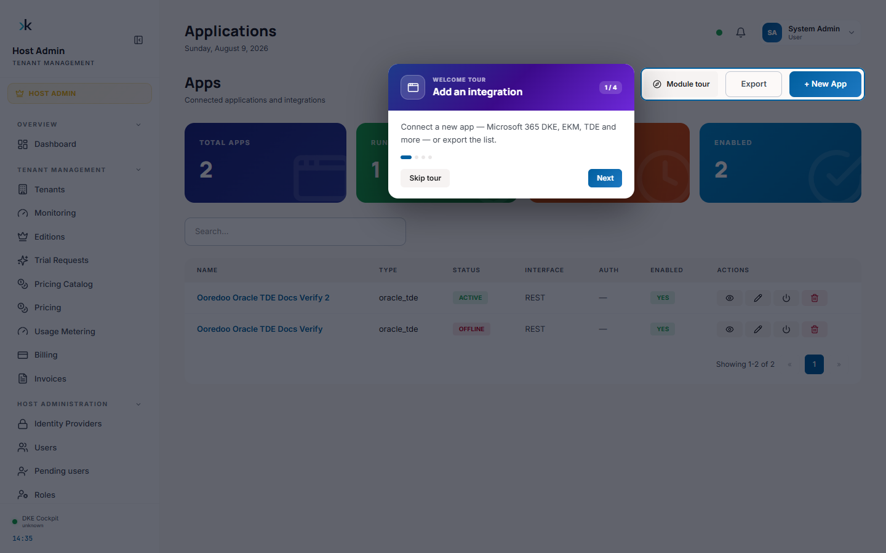Click the Enabled apps card
The width and height of the screenshot is (886, 553).
pos(780,163)
